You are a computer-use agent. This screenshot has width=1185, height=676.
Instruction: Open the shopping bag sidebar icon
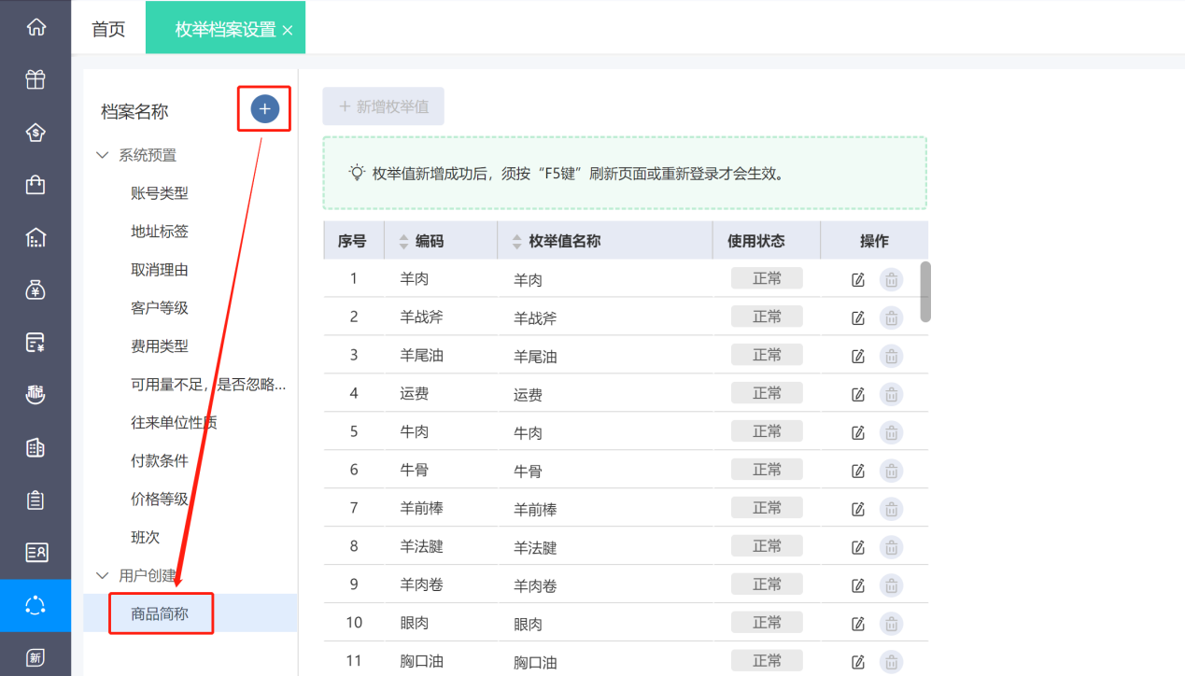(x=35, y=185)
